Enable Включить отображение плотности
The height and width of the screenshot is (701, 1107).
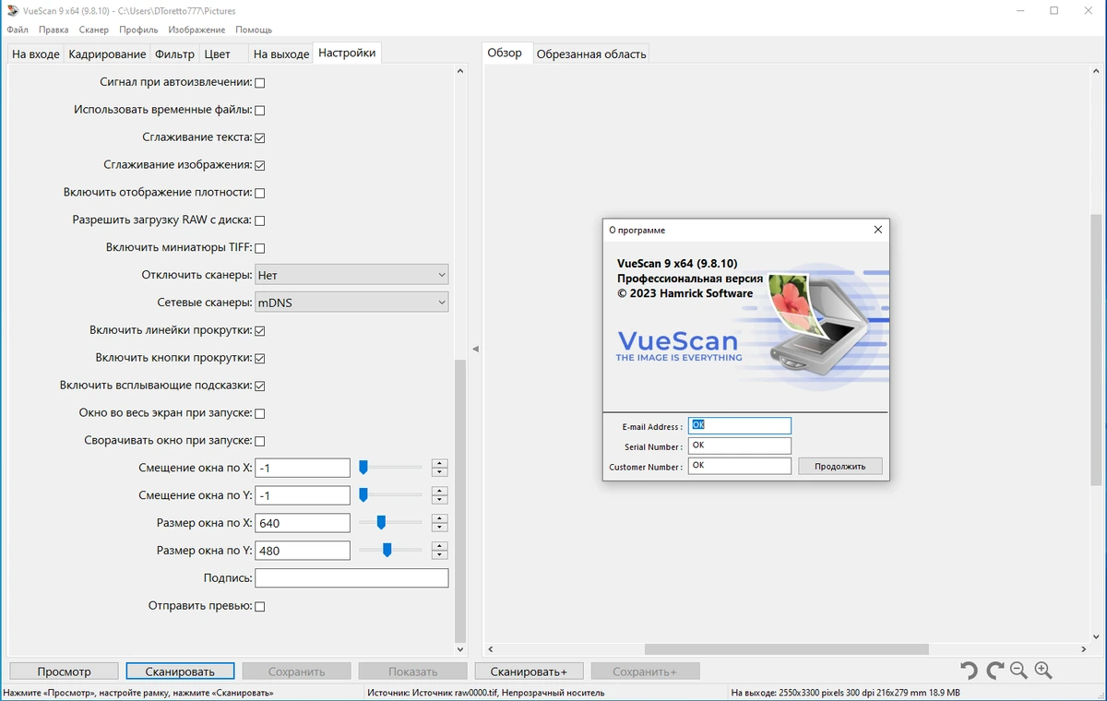point(259,194)
